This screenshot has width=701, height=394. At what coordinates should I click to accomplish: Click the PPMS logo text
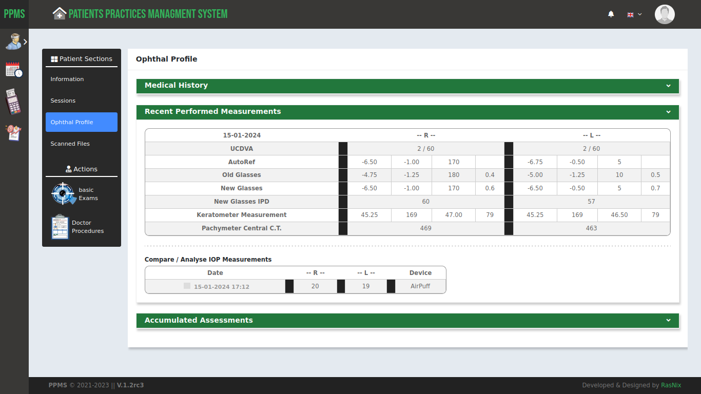14,14
